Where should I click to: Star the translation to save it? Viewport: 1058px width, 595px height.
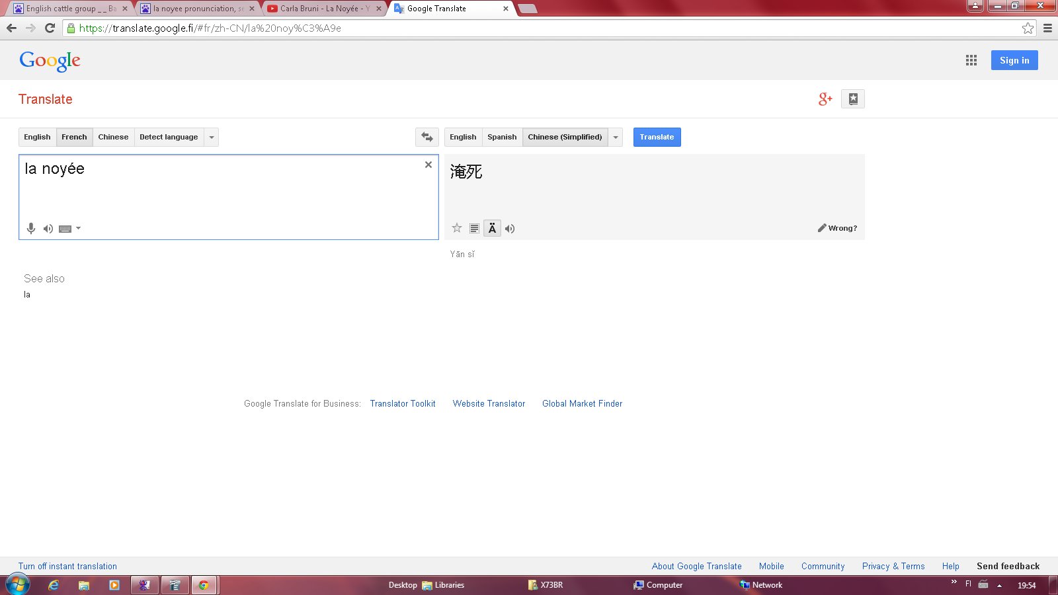457,228
